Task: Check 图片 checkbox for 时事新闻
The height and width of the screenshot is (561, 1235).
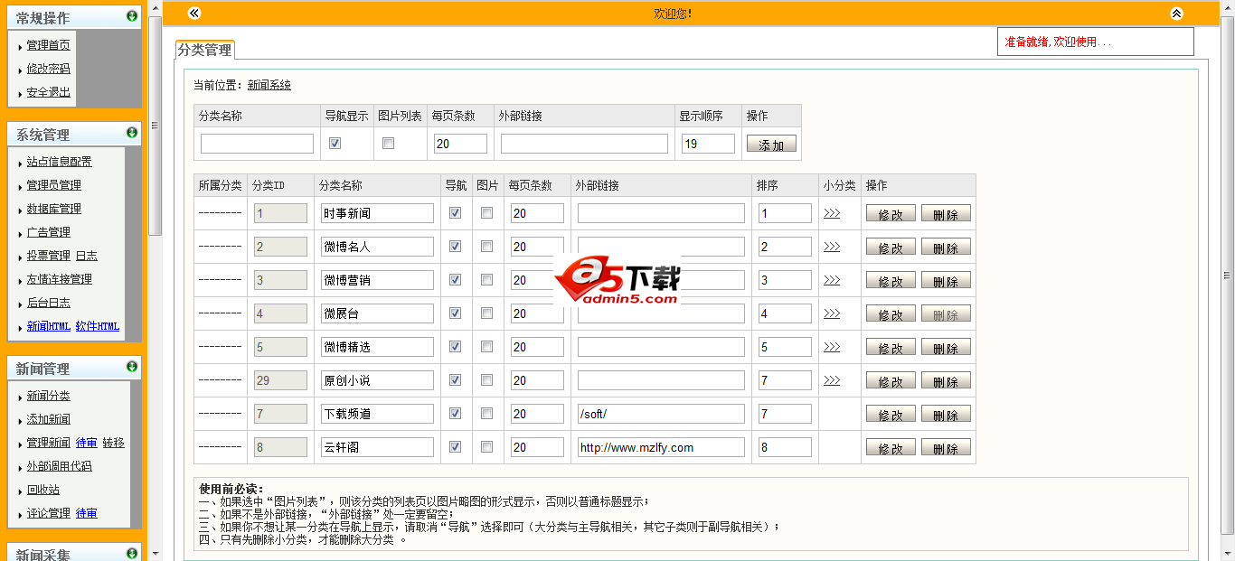Action: (x=487, y=213)
